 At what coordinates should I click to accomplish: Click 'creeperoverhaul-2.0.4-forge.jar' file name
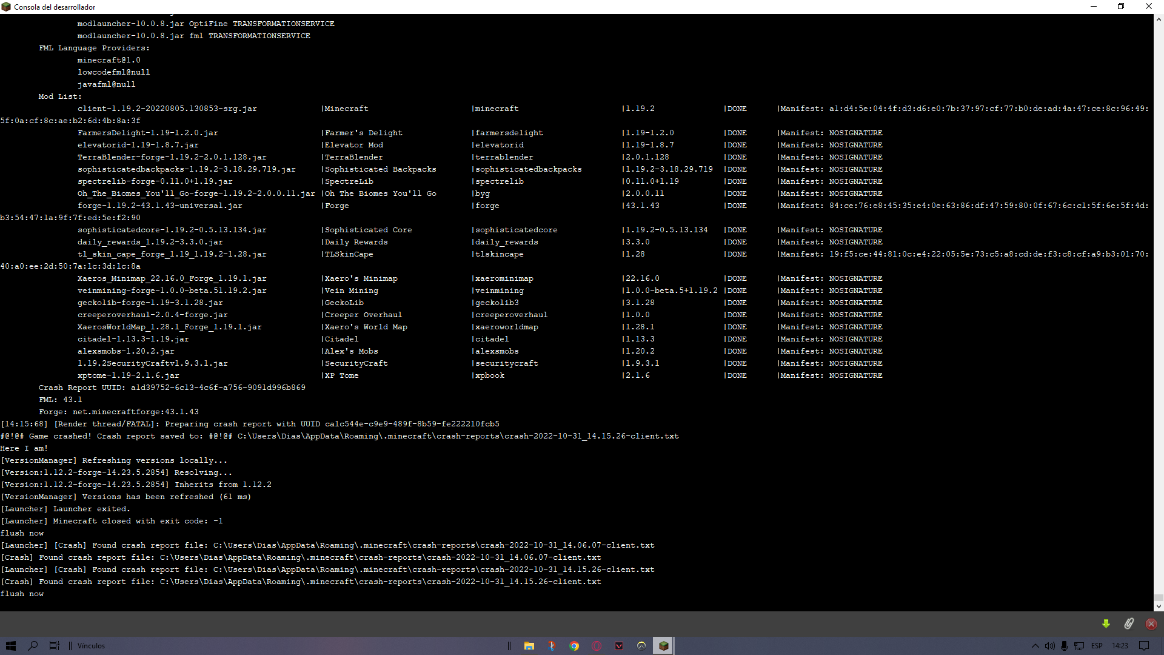pos(153,315)
